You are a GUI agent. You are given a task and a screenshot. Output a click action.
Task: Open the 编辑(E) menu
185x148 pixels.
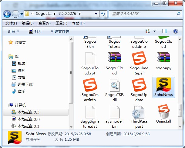point(28,23)
